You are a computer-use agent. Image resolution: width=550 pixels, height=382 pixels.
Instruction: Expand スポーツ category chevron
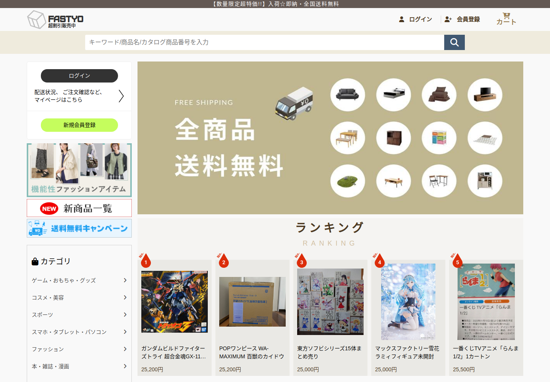click(x=125, y=315)
